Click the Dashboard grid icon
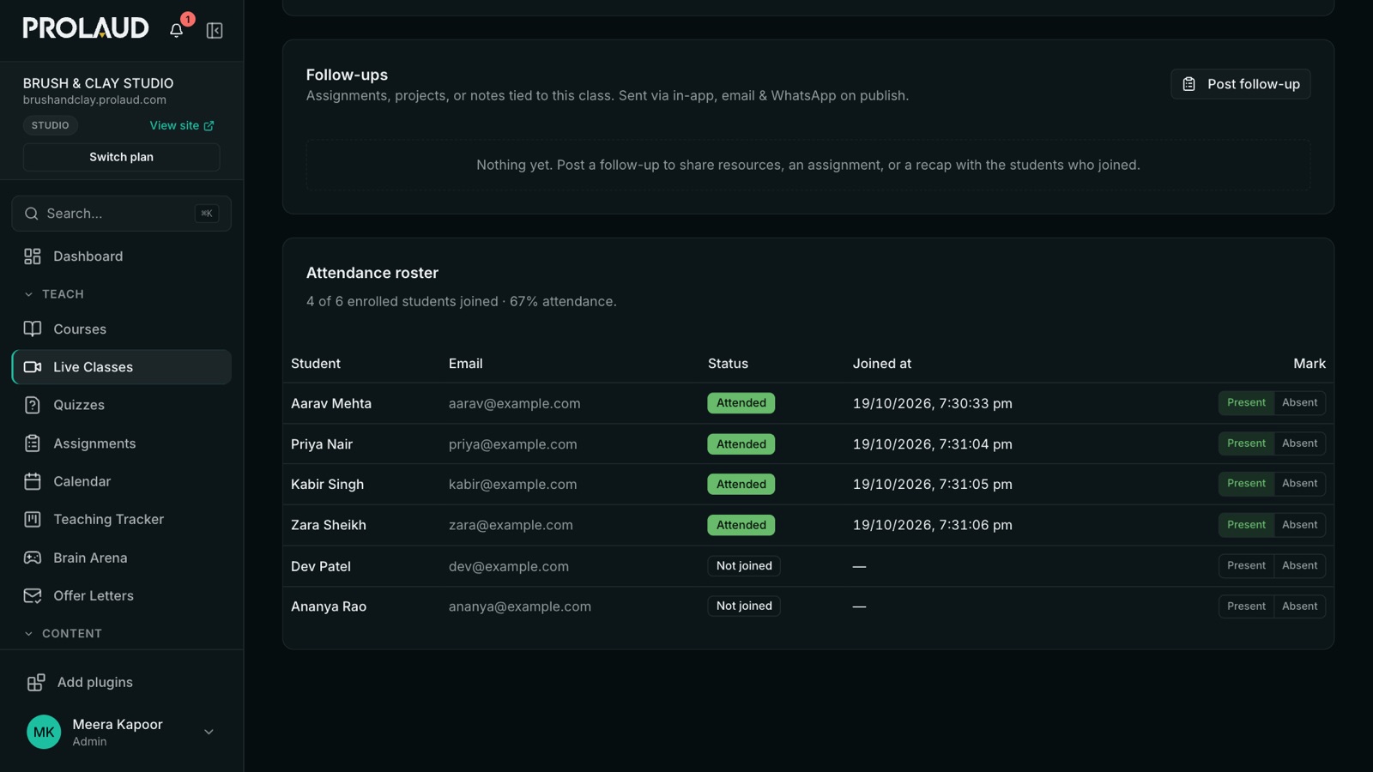This screenshot has height=772, width=1373. tap(33, 256)
